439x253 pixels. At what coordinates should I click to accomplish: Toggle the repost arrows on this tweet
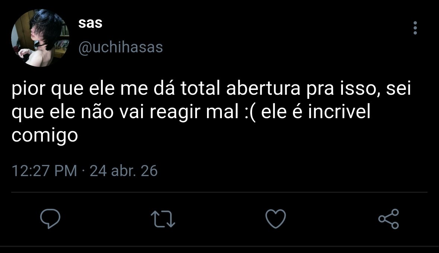pyautogui.click(x=163, y=219)
